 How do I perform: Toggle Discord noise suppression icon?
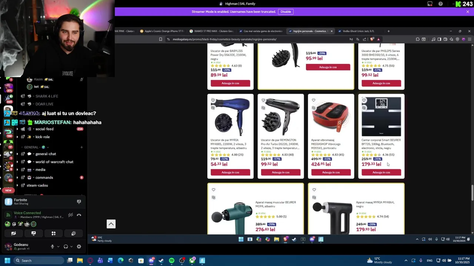coord(70,215)
